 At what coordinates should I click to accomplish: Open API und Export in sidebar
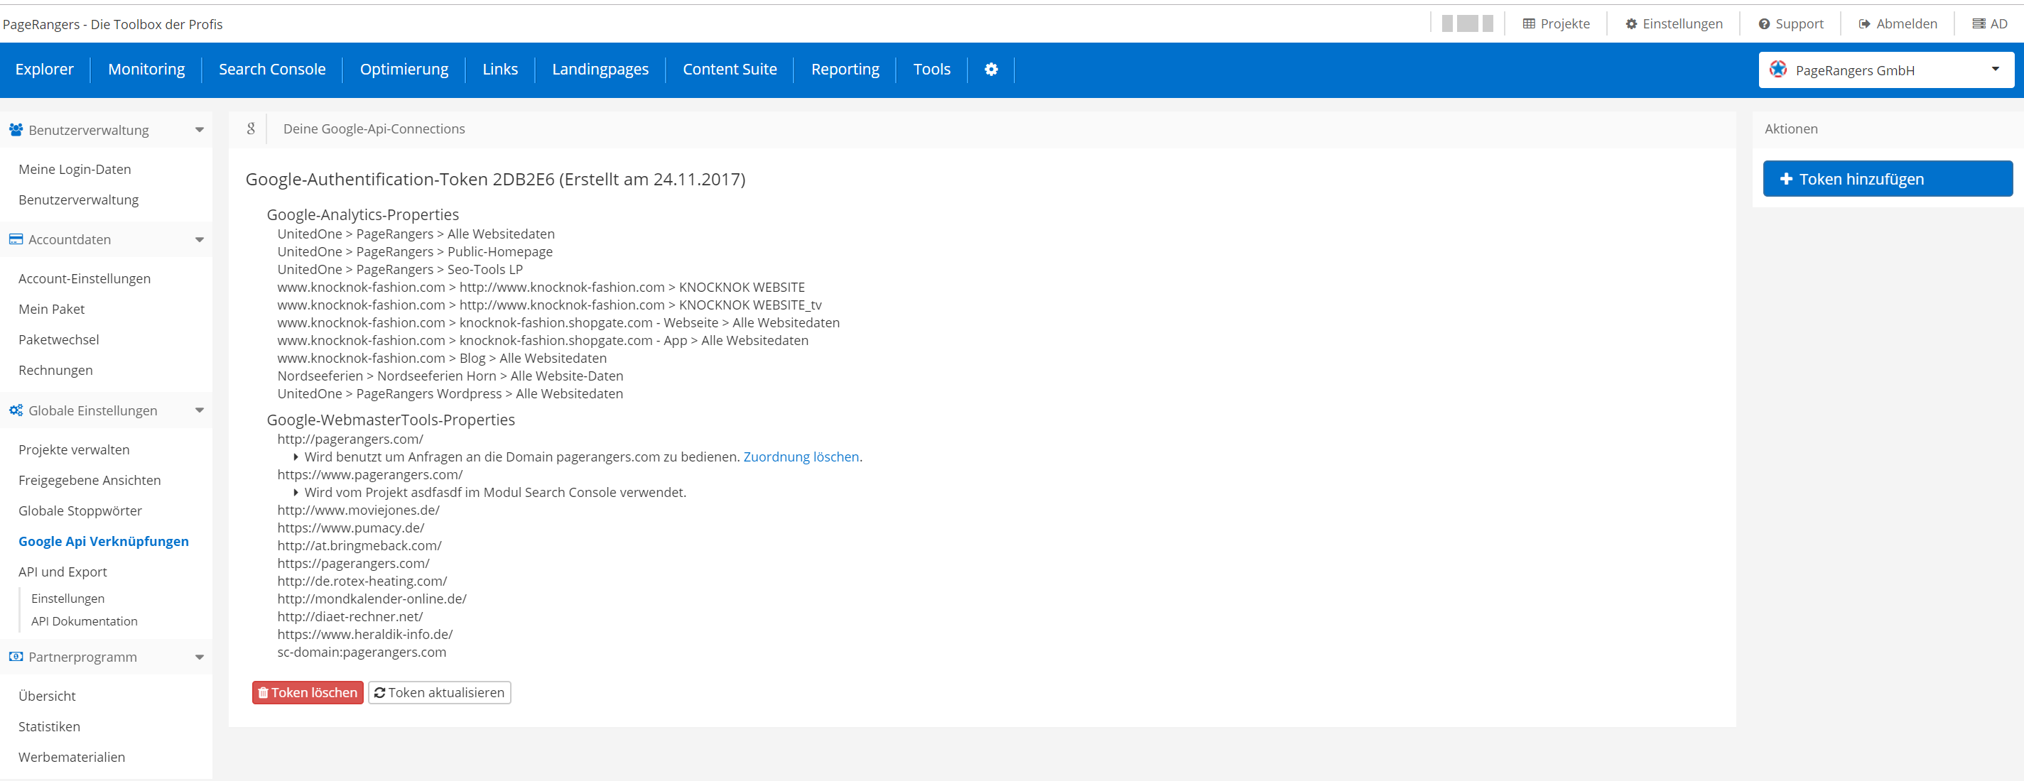(x=63, y=572)
